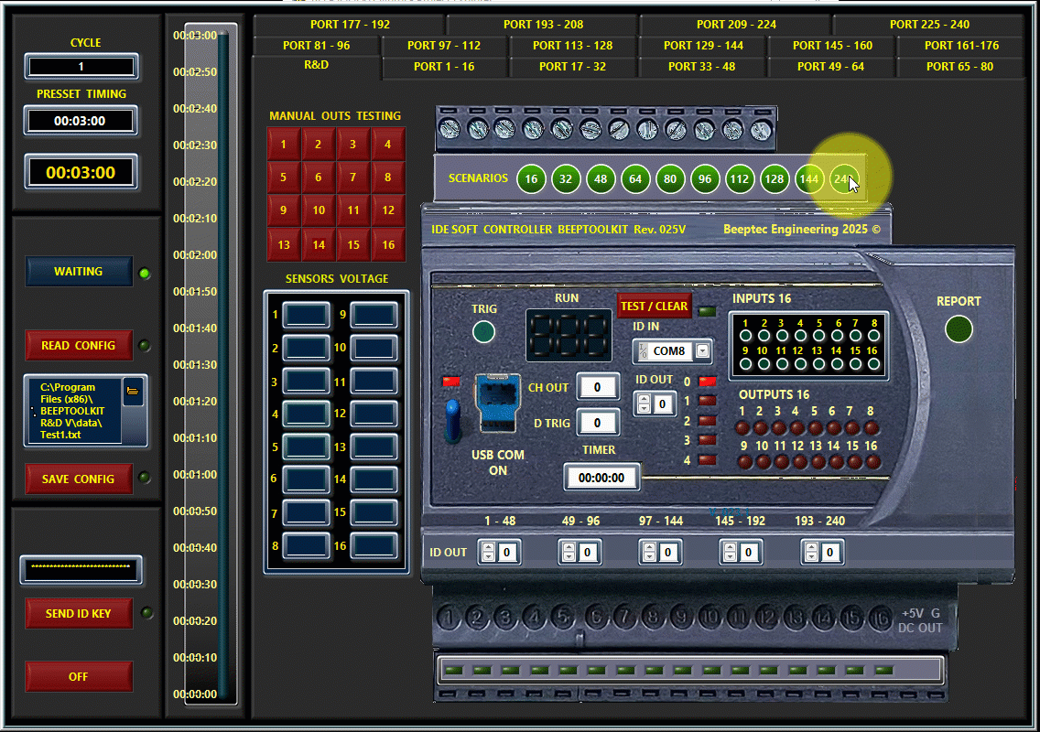The width and height of the screenshot is (1040, 732).
Task: Select scenario 96 round button
Action: pyautogui.click(x=705, y=179)
